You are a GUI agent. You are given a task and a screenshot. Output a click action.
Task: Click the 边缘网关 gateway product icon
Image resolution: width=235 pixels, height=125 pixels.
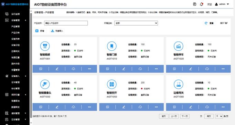pyautogui.click(x=179, y=84)
